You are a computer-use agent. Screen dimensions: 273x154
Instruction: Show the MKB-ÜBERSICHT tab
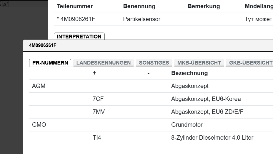[x=199, y=62]
